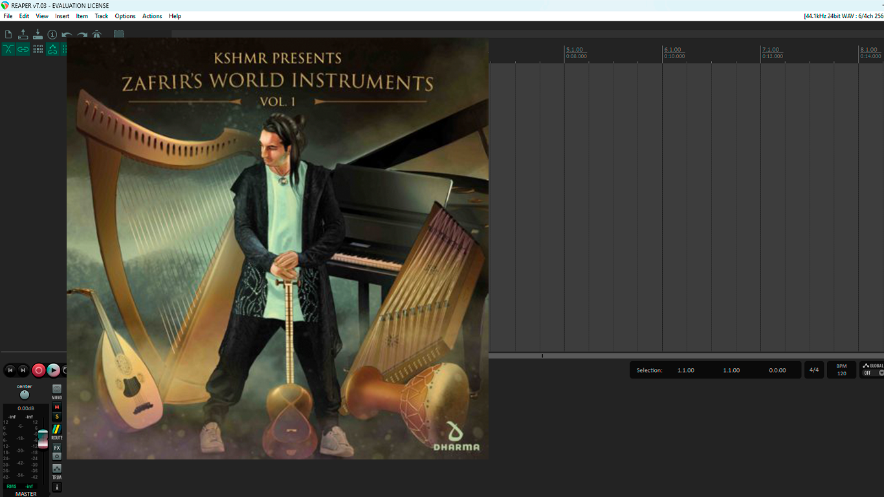884x497 pixels.
Task: Toggle auto-crossfade button
Action: tap(8, 49)
